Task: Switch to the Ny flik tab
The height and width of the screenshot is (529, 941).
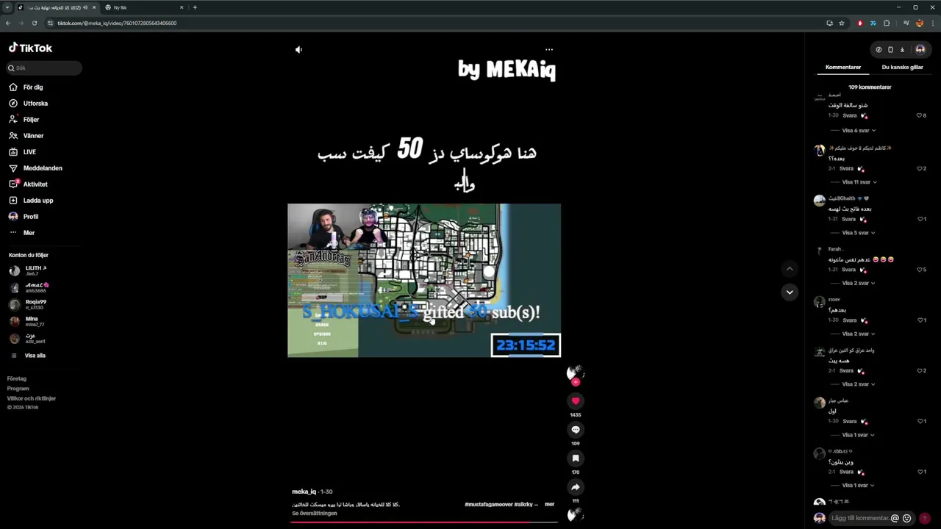Action: tap(144, 7)
